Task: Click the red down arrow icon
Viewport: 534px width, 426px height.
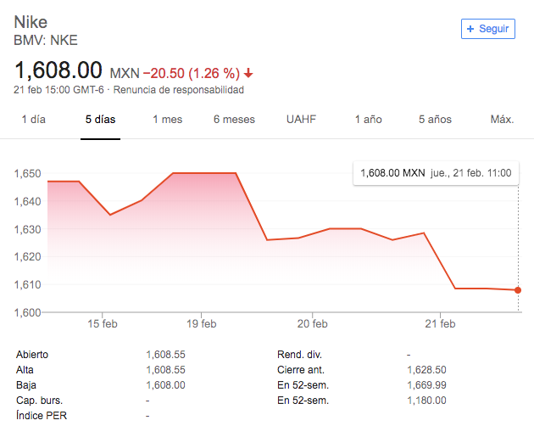Action: coord(248,72)
